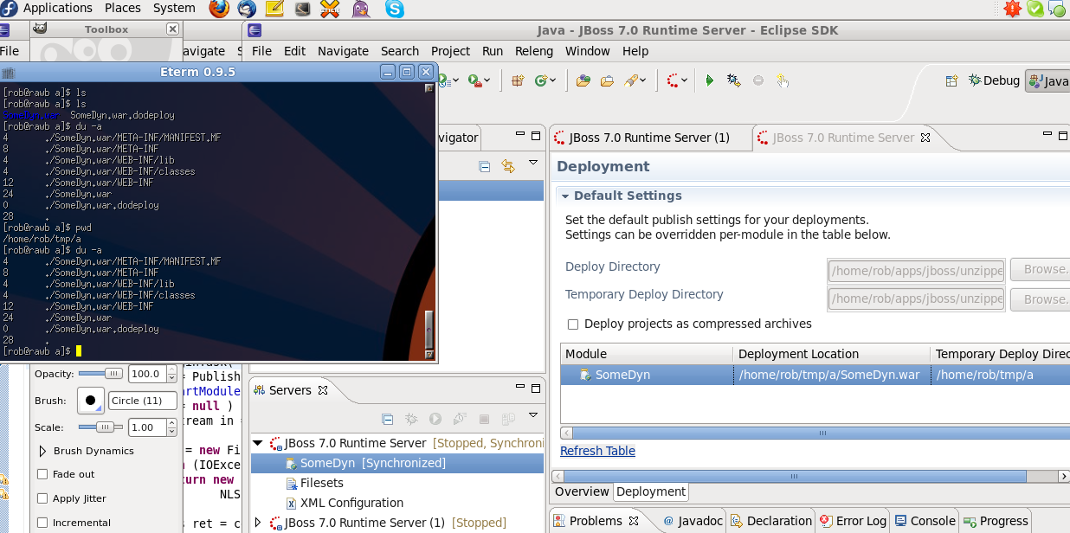Collapse all in Servers view toolbar
Screen dimensions: 1070x533
pyautogui.click(x=388, y=419)
